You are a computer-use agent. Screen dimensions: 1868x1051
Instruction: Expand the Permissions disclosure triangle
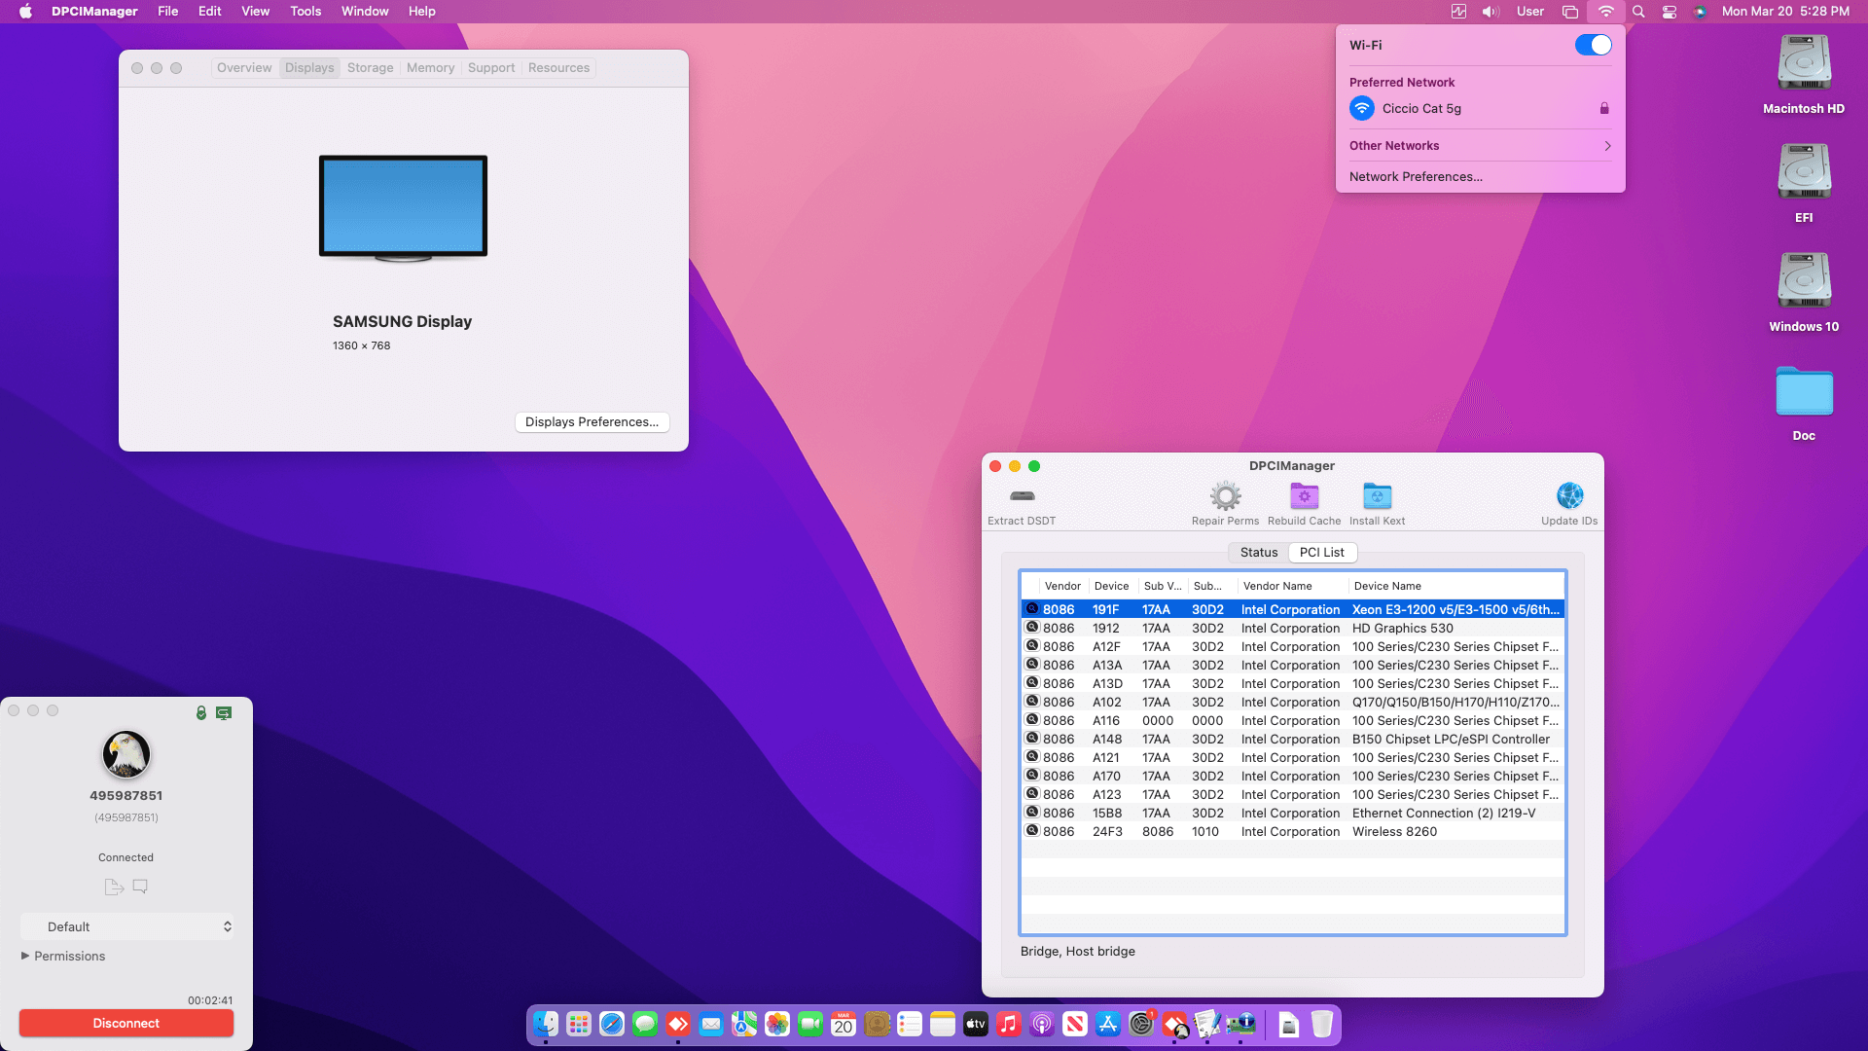tap(25, 956)
